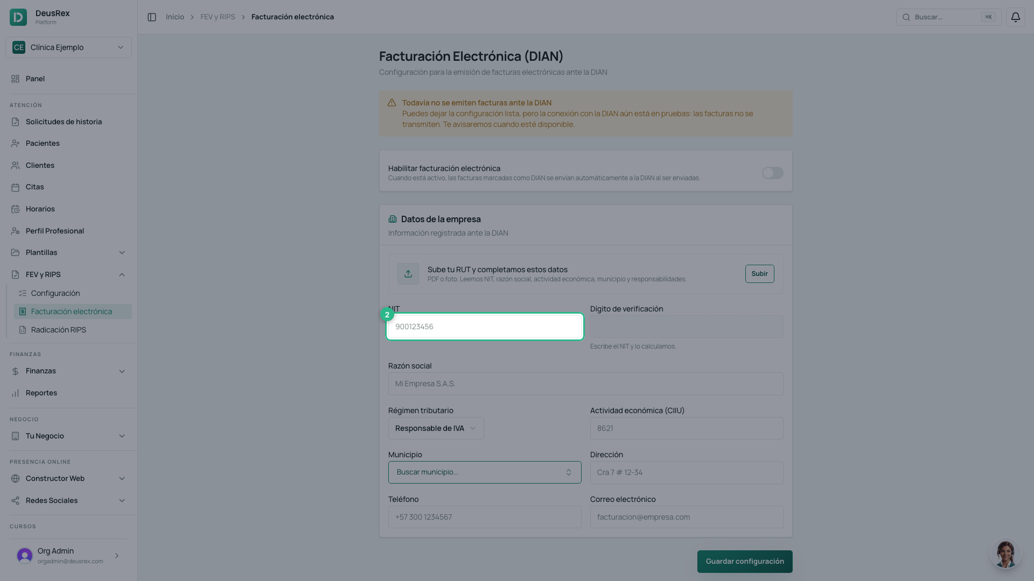Open the notifications bell
The height and width of the screenshot is (581, 1034).
[x=1015, y=17]
